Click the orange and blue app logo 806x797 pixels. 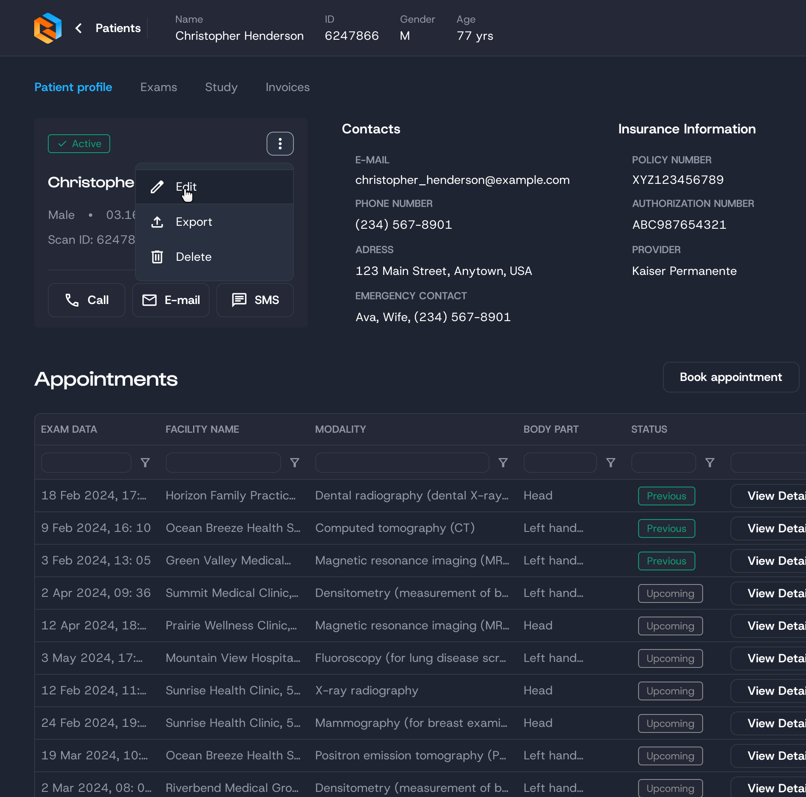pos(48,28)
